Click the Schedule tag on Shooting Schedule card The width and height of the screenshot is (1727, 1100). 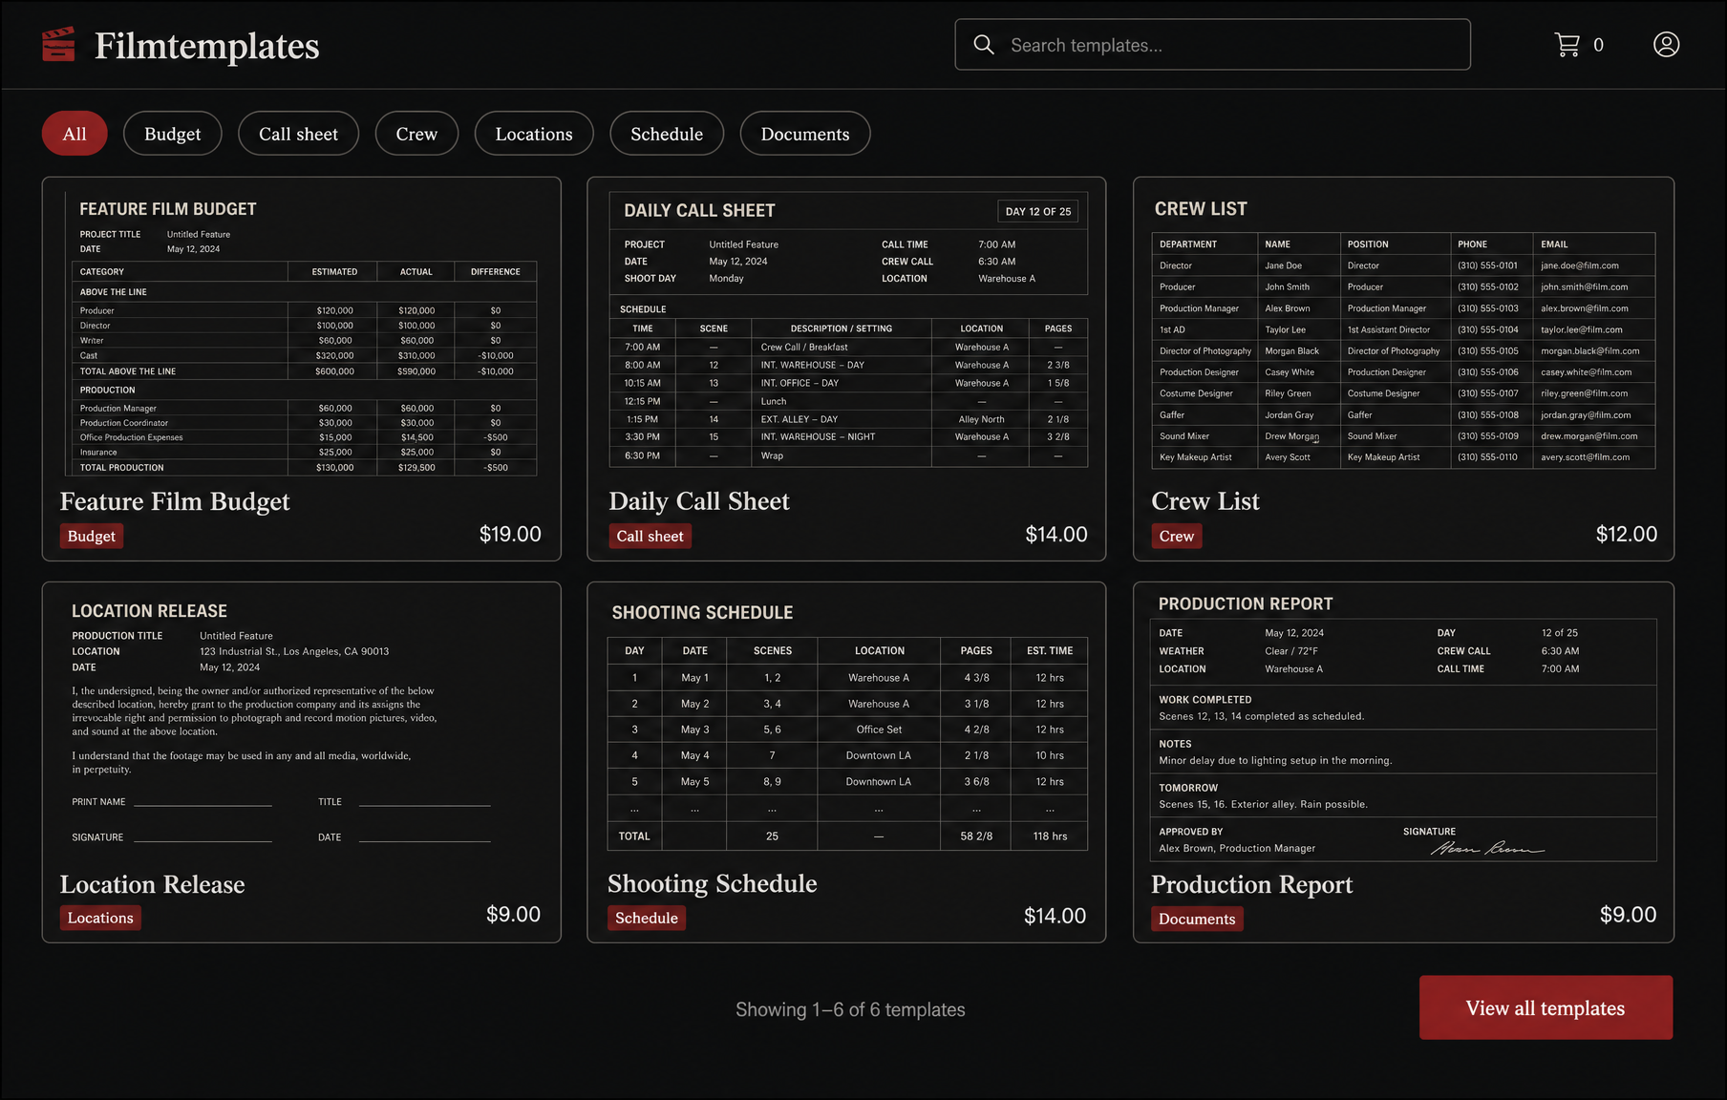(x=647, y=918)
